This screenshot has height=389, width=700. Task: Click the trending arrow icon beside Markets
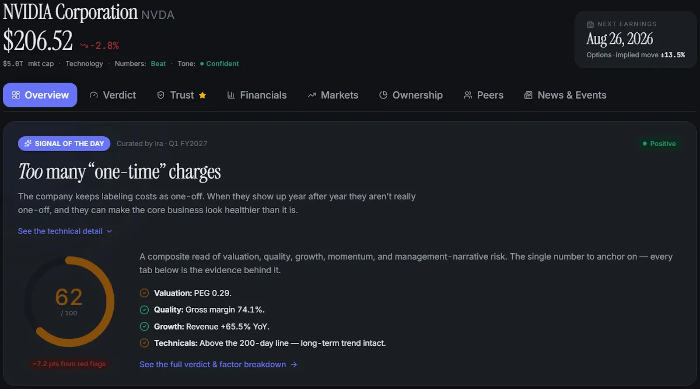(312, 95)
